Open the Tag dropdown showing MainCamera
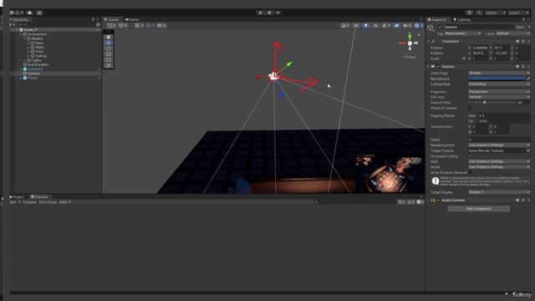The image size is (535, 301). pyautogui.click(x=462, y=33)
